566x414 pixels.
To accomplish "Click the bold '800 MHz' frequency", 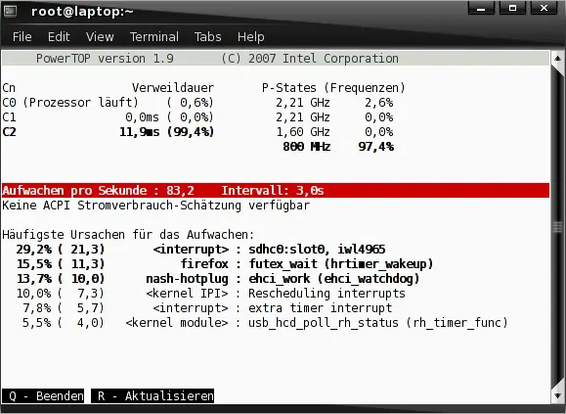I will pos(307,147).
